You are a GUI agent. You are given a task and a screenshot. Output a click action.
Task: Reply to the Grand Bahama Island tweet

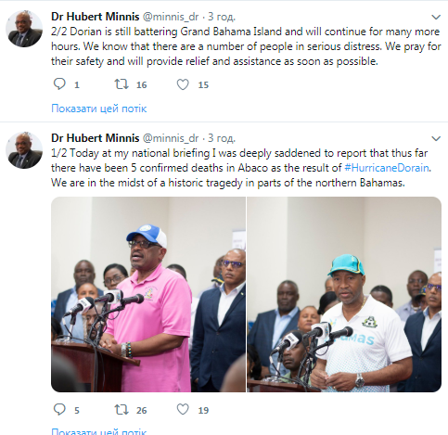coord(59,84)
